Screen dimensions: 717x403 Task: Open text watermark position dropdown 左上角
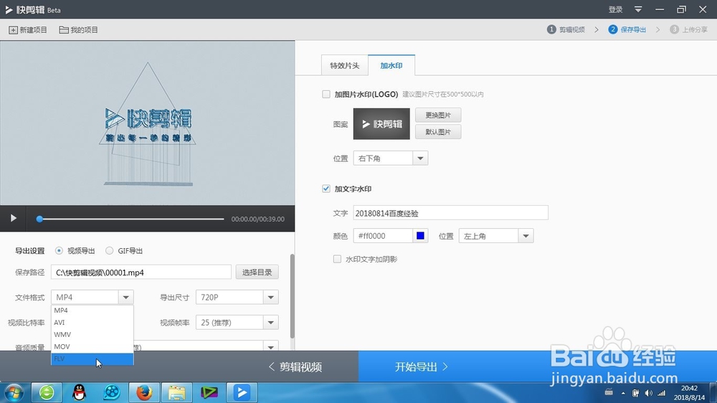point(496,236)
